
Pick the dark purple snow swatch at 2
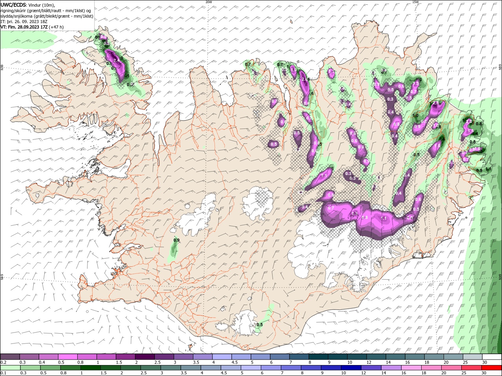(145, 356)
